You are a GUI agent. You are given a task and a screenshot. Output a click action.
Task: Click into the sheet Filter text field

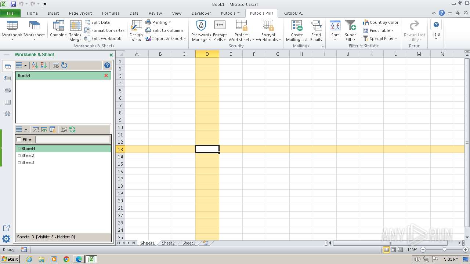coord(73,140)
